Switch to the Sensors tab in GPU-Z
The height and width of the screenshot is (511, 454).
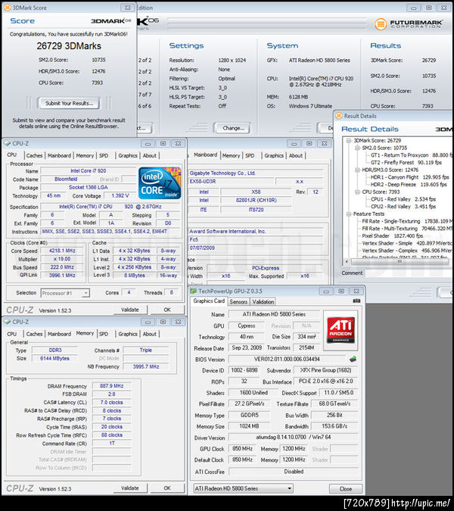click(238, 302)
